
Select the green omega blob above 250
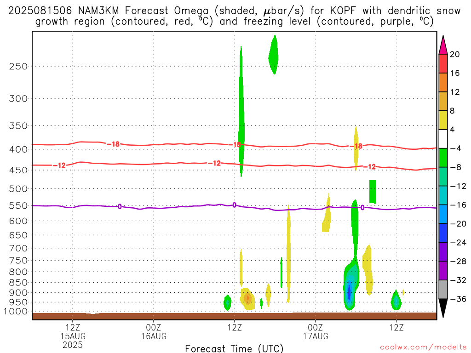(x=273, y=55)
